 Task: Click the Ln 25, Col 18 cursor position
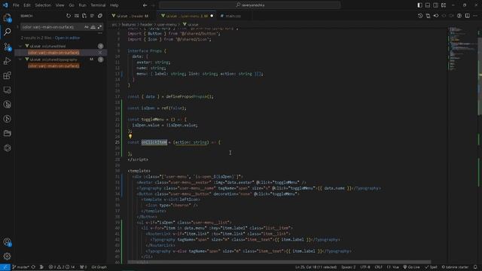click(316, 267)
